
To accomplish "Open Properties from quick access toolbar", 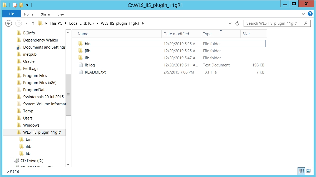I will [x=15, y=5].
